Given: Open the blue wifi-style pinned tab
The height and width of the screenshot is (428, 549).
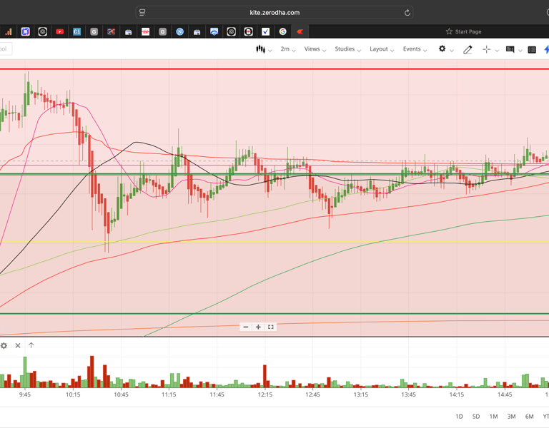Looking at the screenshot, I should [x=214, y=32].
